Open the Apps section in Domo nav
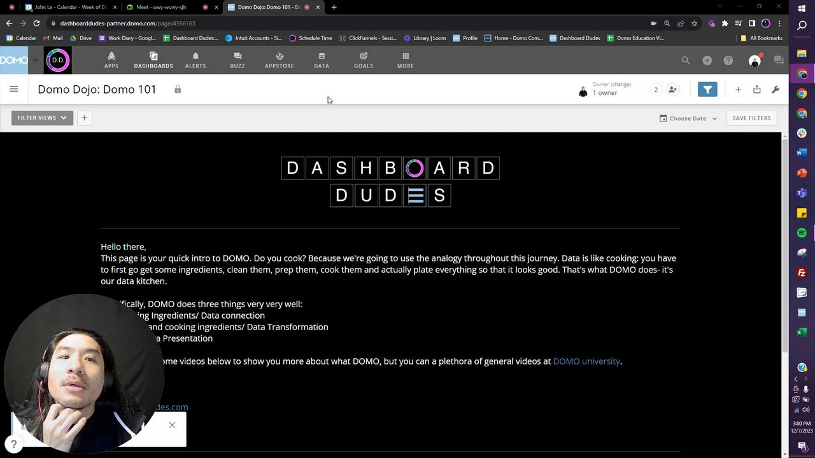The image size is (815, 458). pos(111,60)
